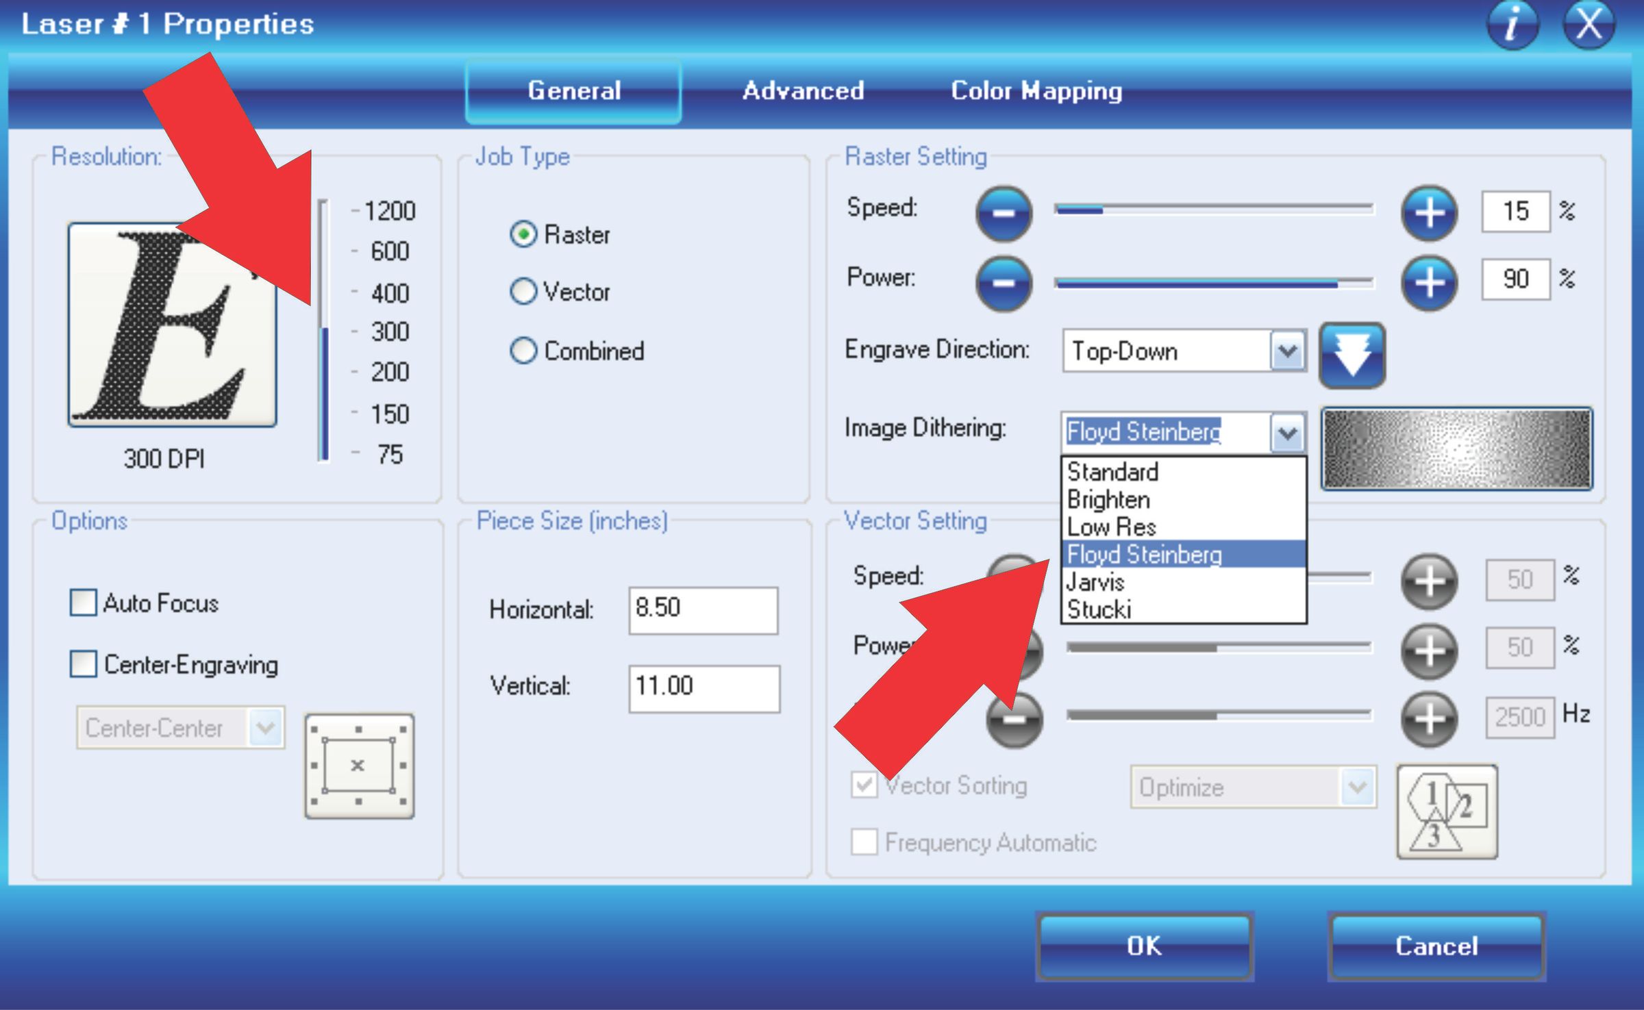Increase raster speed with plus button
The width and height of the screenshot is (1644, 1010).
[x=1429, y=213]
